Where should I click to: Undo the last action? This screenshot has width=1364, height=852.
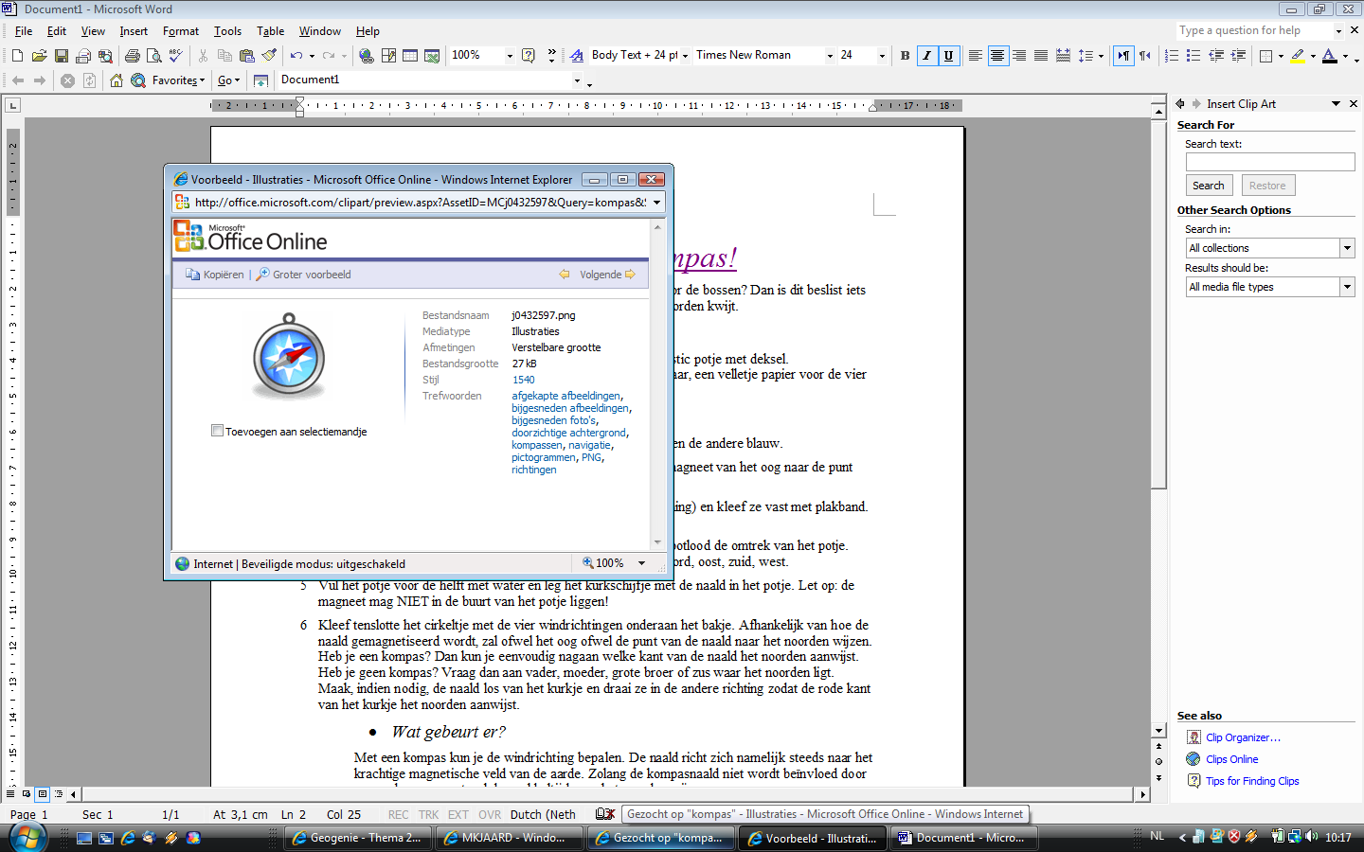296,56
